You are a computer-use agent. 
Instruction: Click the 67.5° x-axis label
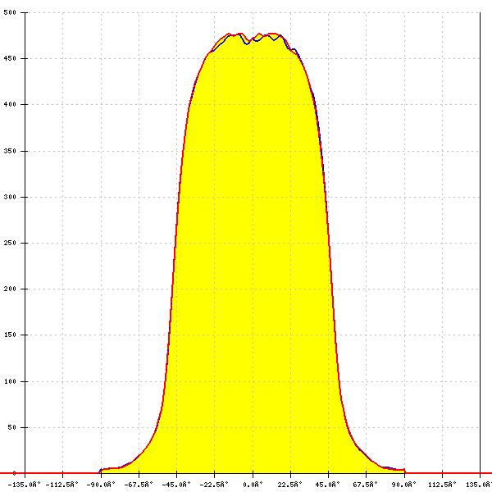[x=365, y=485]
